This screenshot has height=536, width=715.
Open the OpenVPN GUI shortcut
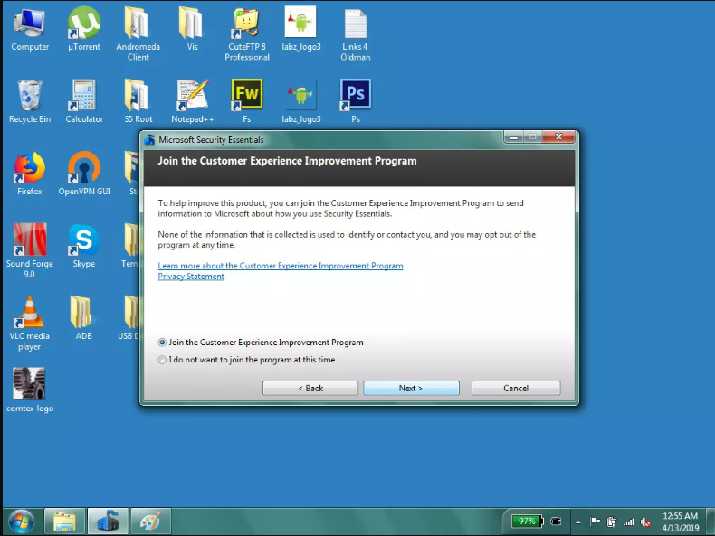tap(84, 174)
